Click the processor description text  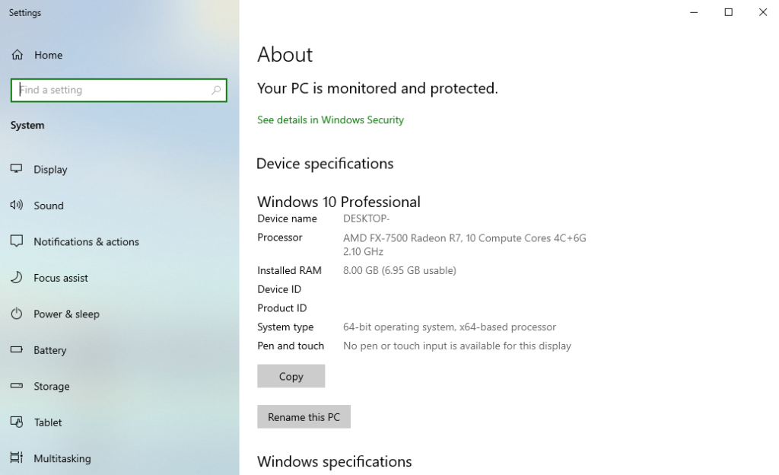[x=464, y=238]
